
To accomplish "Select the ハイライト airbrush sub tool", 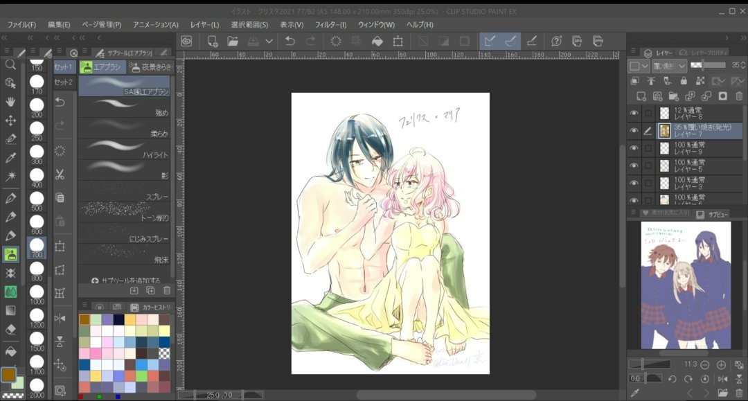I will [x=124, y=150].
